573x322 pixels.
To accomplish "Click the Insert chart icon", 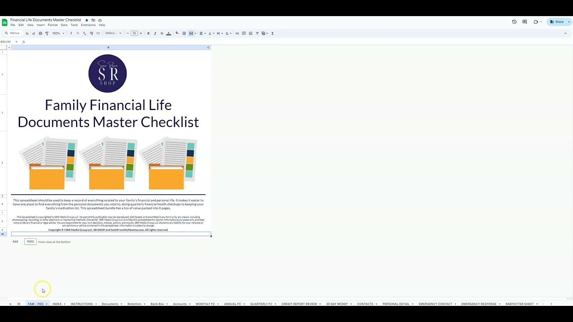I will (x=251, y=34).
